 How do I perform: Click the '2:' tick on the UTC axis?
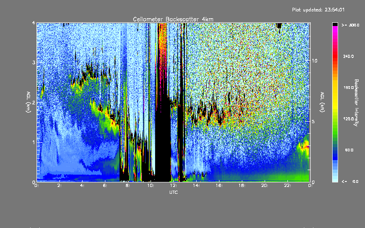pos(59,186)
